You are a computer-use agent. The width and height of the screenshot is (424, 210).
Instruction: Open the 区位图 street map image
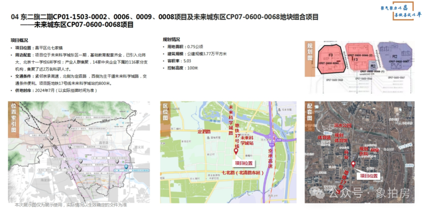[x=228, y=152]
